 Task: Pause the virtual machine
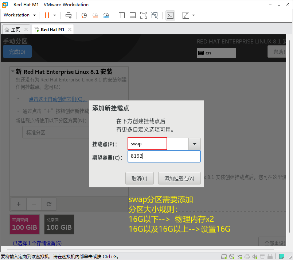[x=47, y=15]
